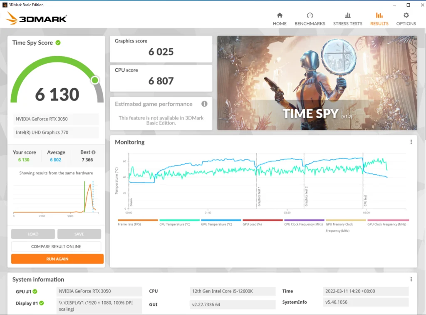This screenshot has height=315, width=426.
Task: Click the SAVE button
Action: click(79, 234)
